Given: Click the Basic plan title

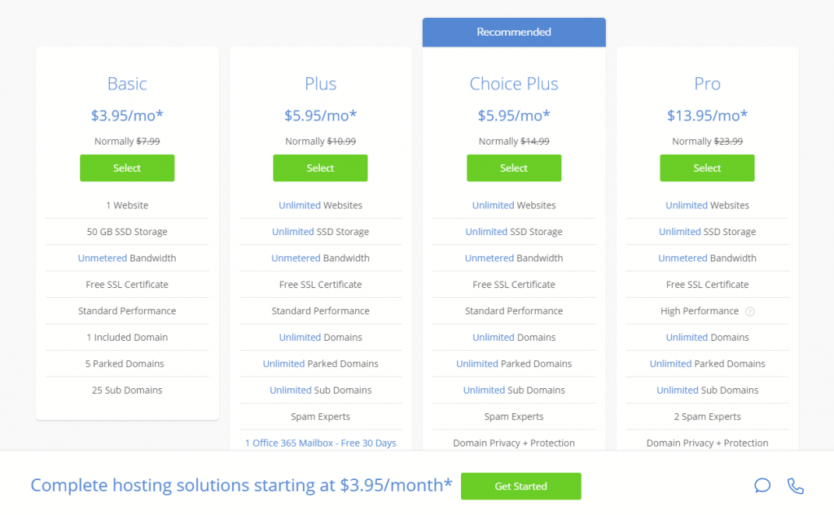Looking at the screenshot, I should click(127, 84).
